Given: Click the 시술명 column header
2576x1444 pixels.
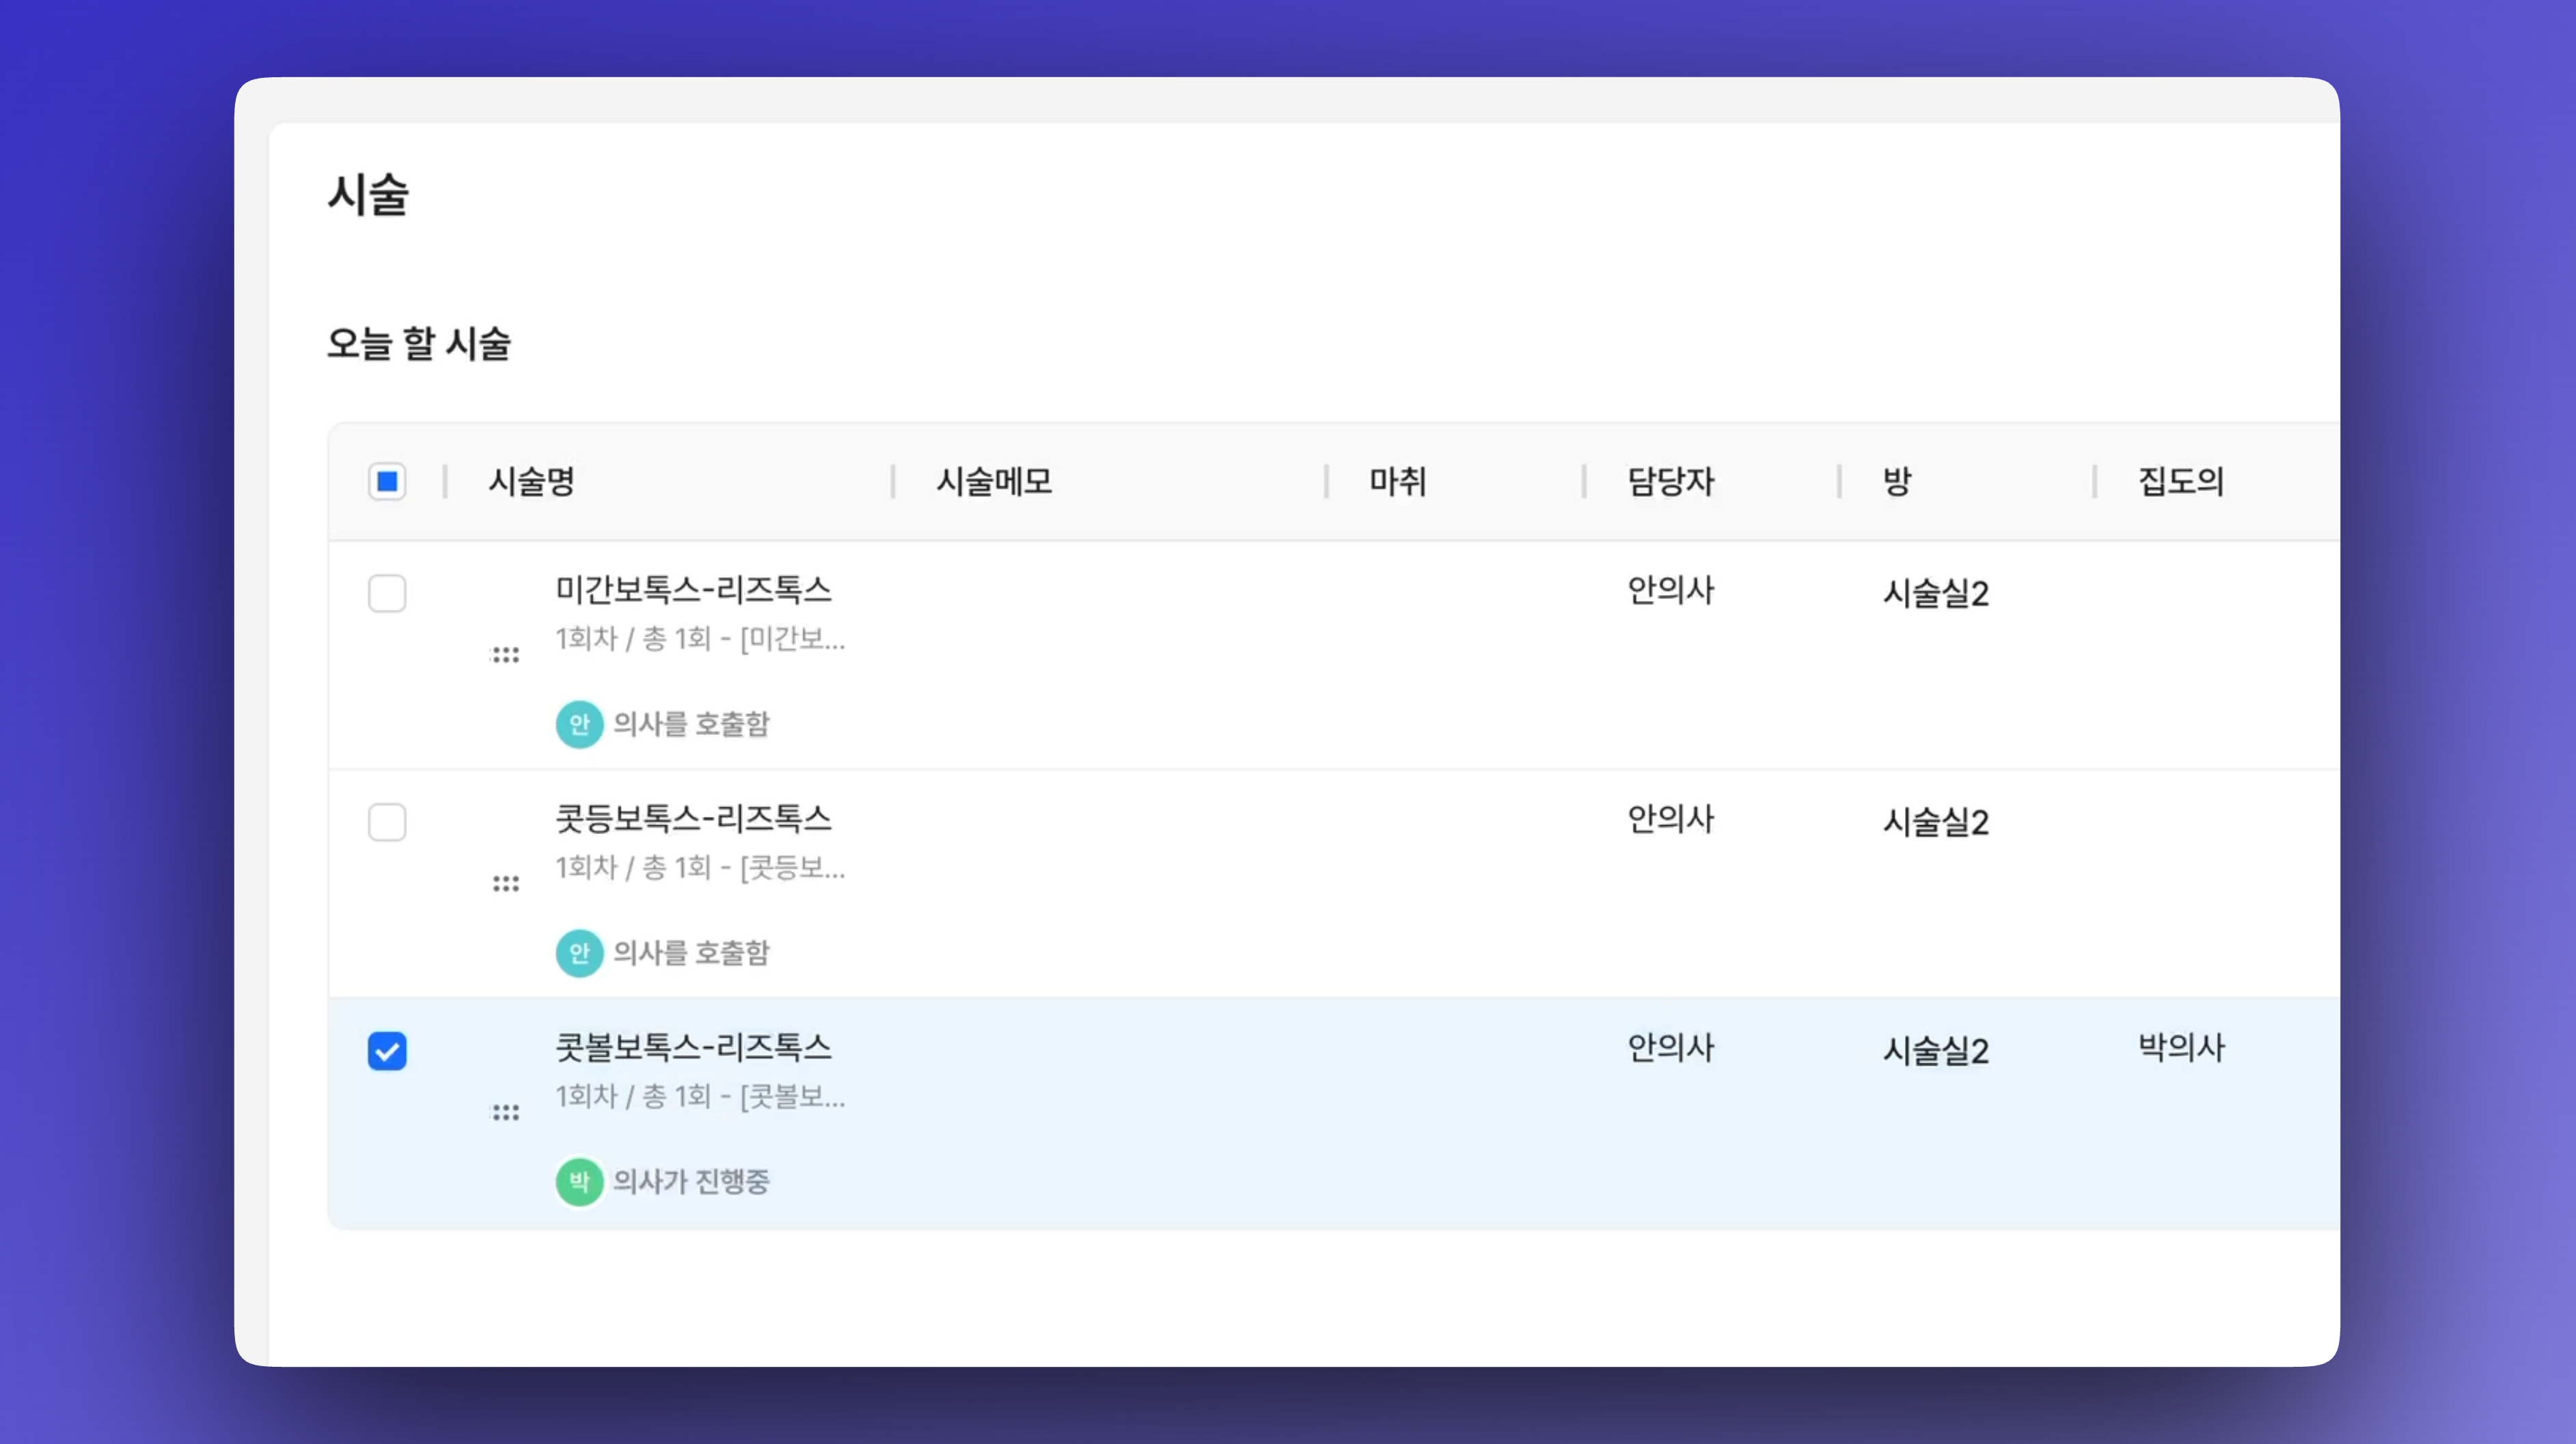Looking at the screenshot, I should [531, 482].
